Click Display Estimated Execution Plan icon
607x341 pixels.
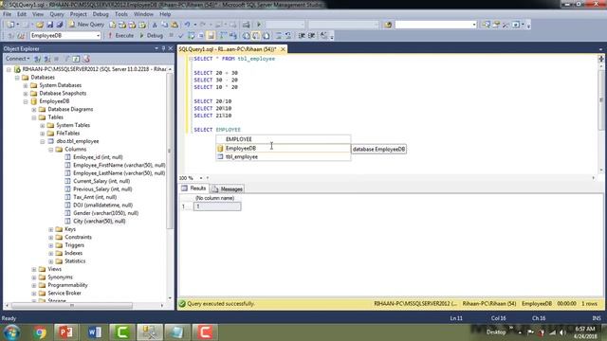[x=191, y=36]
